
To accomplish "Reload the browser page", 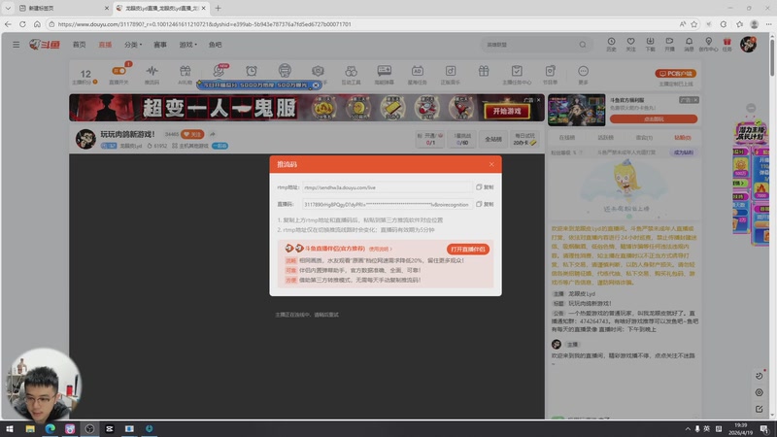I will tap(22, 23).
